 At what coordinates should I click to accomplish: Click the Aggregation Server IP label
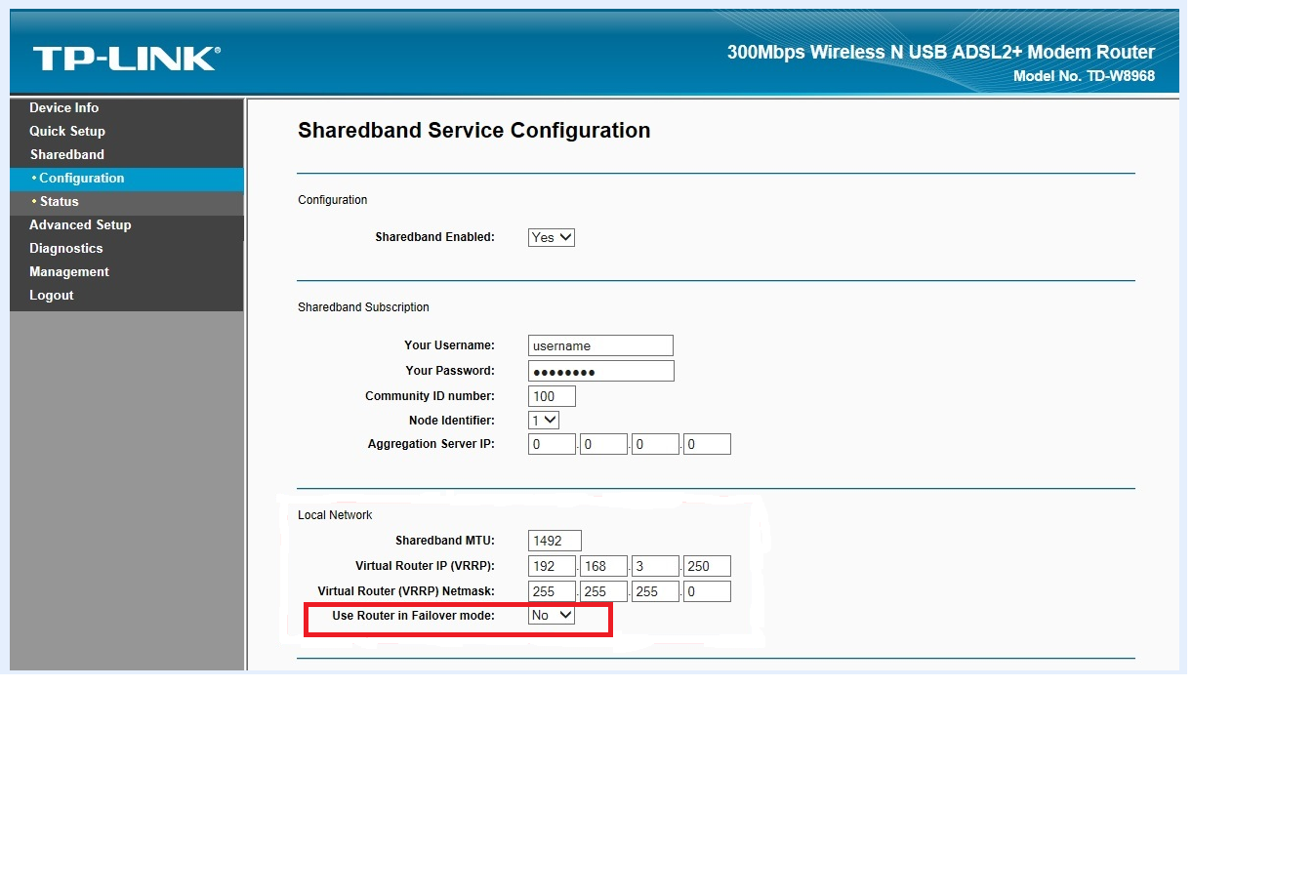(432, 444)
